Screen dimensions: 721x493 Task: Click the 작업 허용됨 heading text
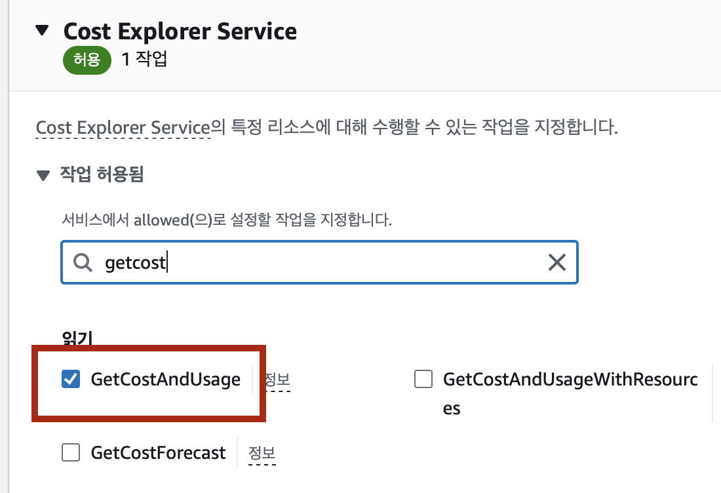pyautogui.click(x=102, y=174)
